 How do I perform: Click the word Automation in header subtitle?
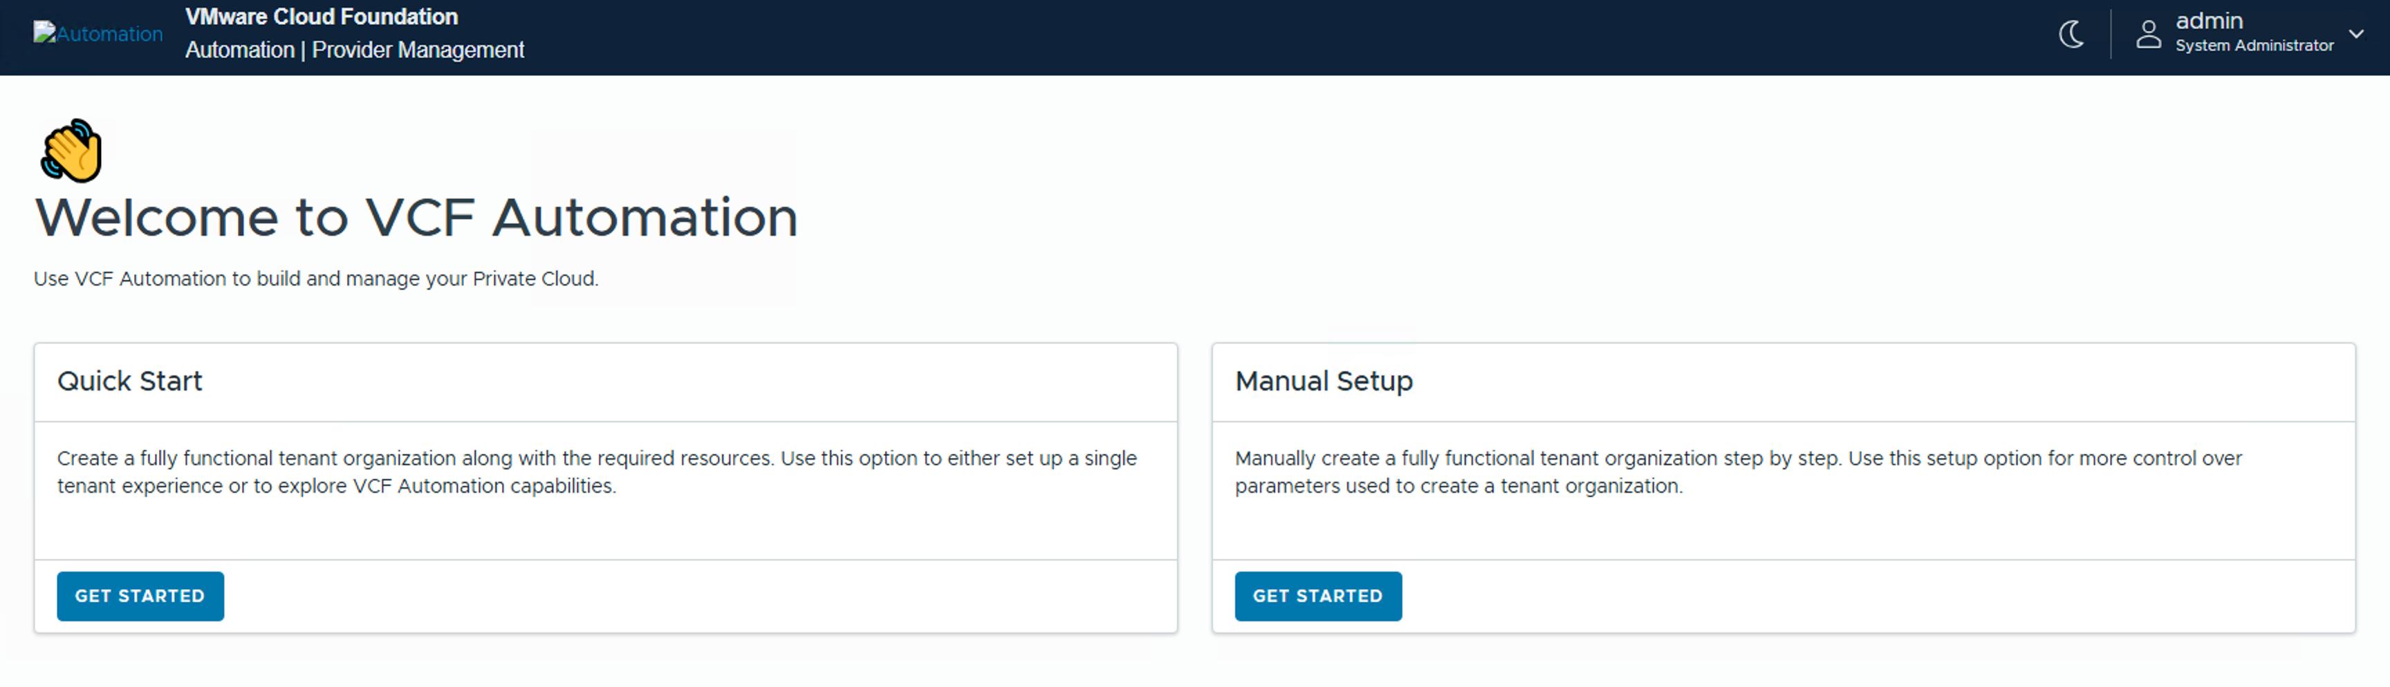pyautogui.click(x=239, y=50)
